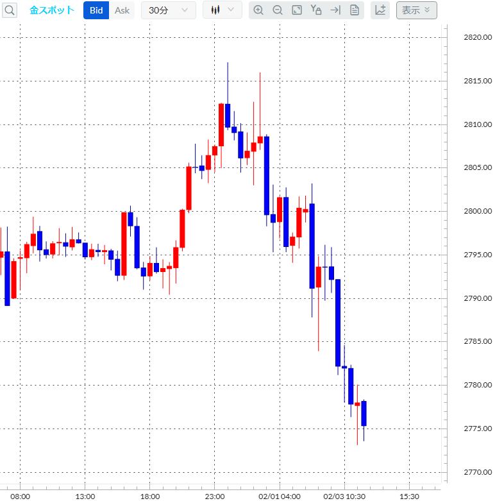Click the 13:00 time axis label
The height and width of the screenshot is (501, 495).
point(85,497)
